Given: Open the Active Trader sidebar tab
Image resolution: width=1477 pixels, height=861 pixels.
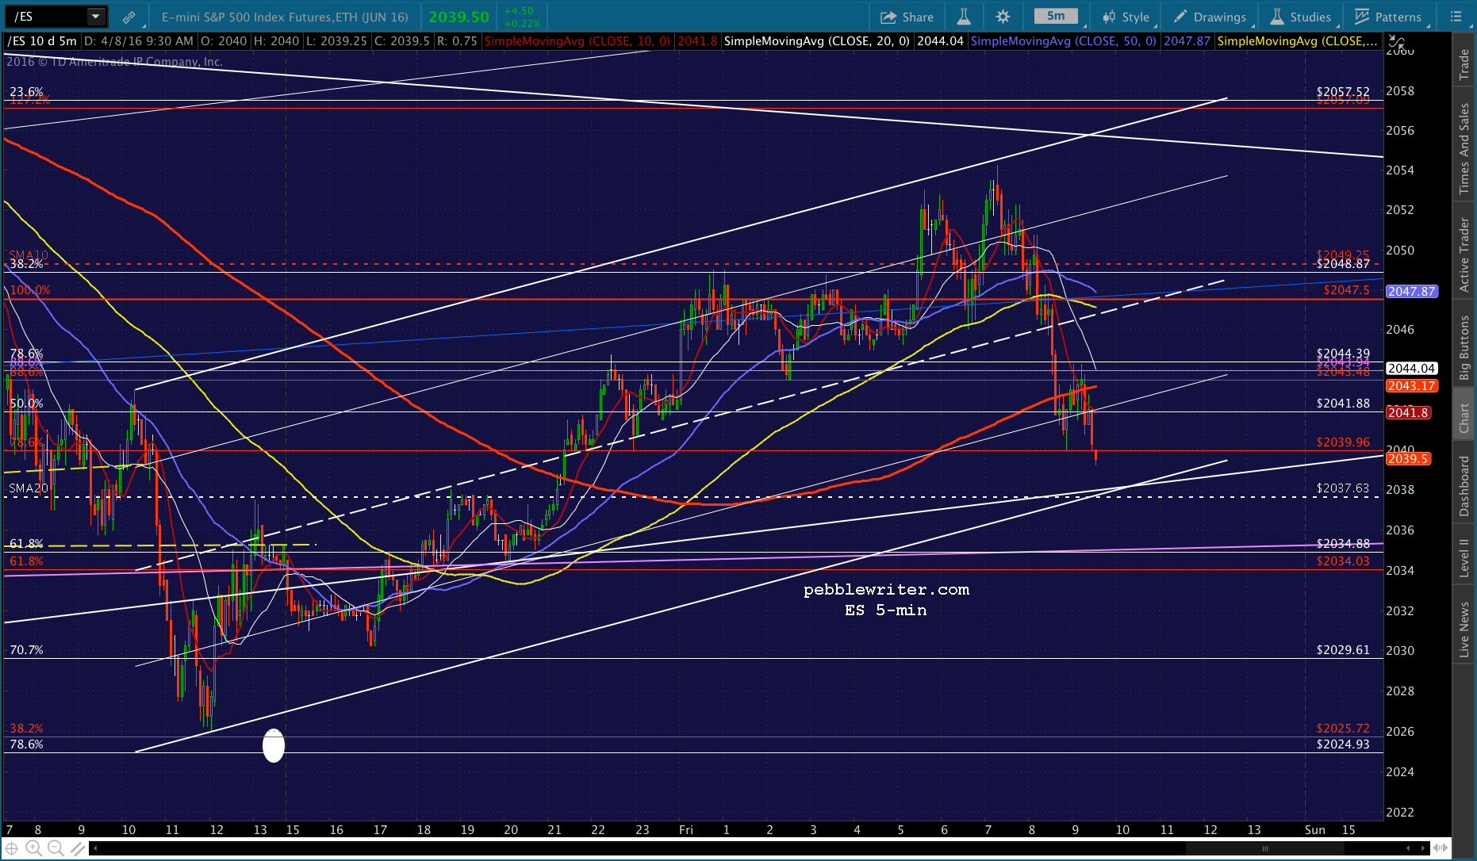Looking at the screenshot, I should coord(1464,254).
